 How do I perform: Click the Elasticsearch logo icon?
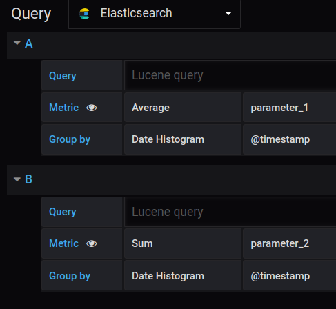pos(84,14)
